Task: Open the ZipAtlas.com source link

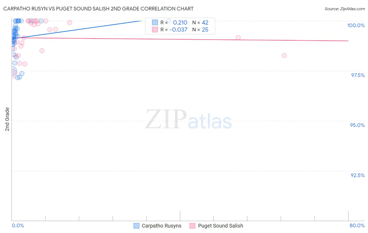Action: 345,9
